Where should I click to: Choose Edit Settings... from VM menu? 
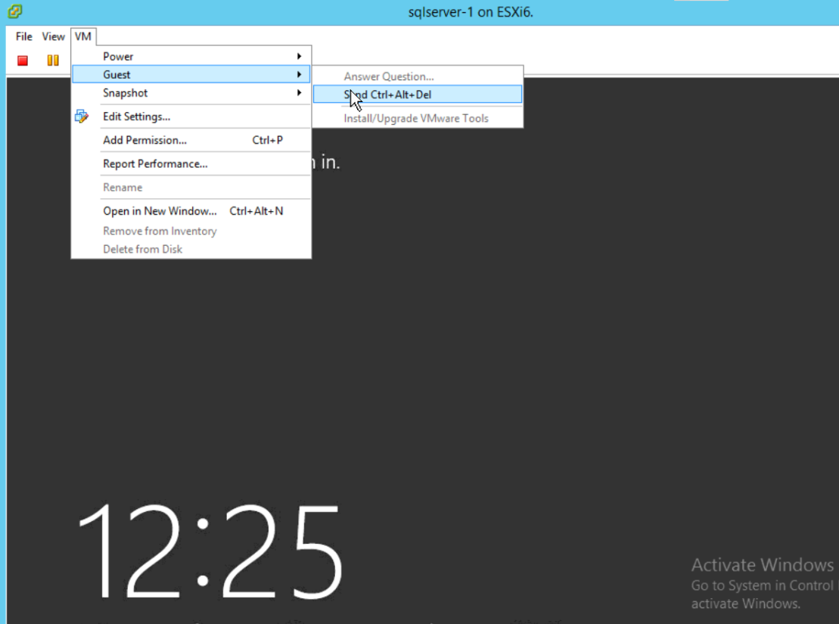(x=191, y=116)
